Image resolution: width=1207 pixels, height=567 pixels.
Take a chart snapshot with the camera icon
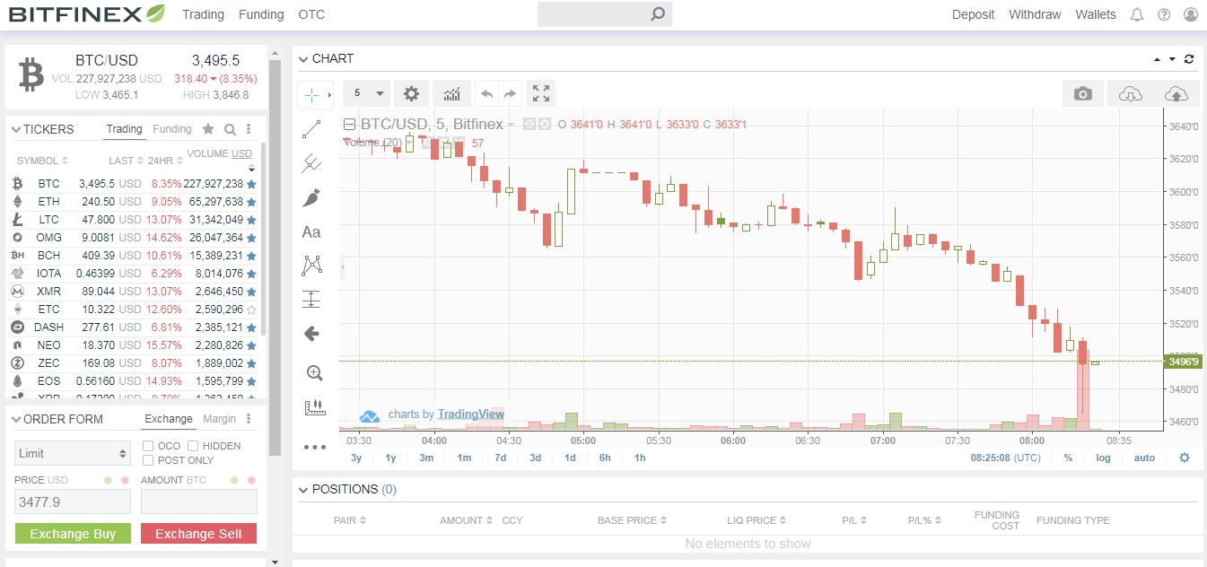(x=1082, y=92)
